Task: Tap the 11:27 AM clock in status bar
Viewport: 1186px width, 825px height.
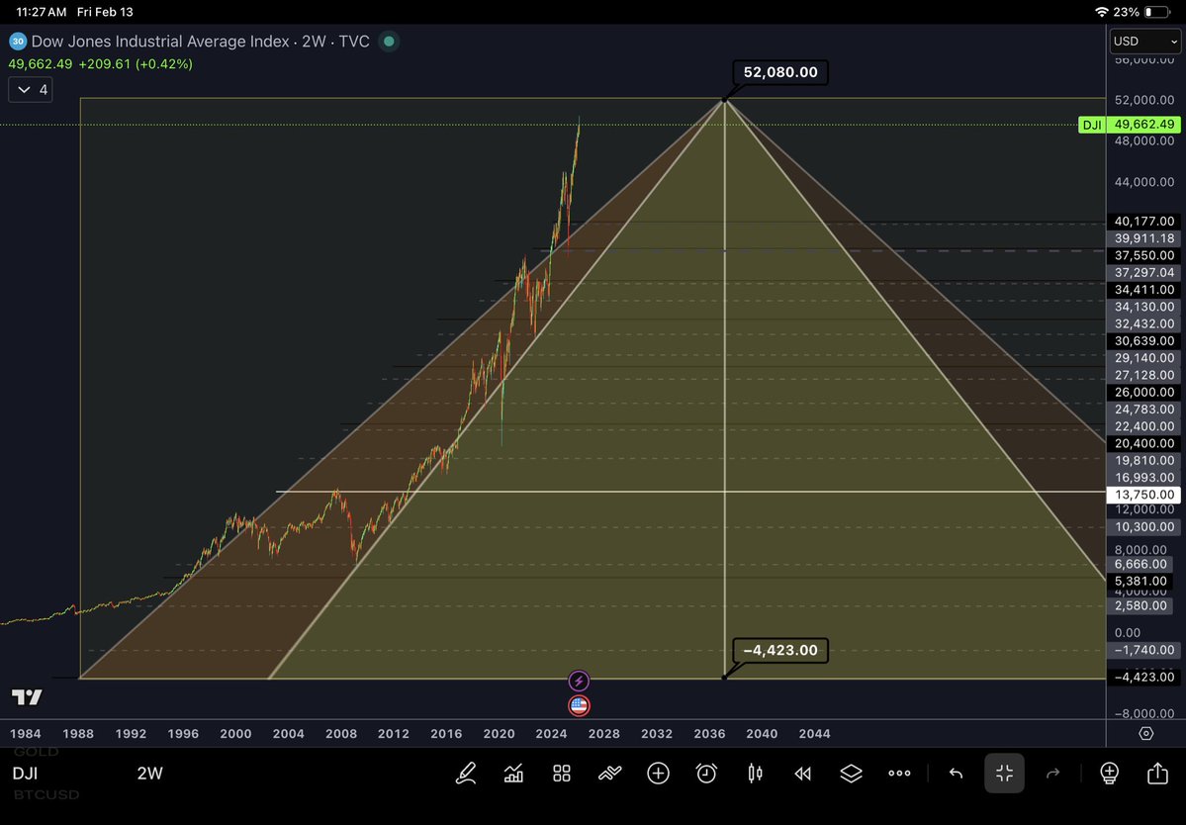Action: 42,12
